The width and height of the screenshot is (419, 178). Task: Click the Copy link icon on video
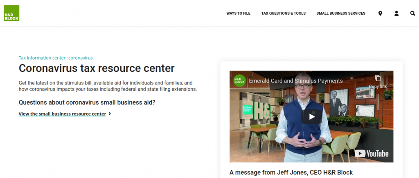pyautogui.click(x=378, y=81)
